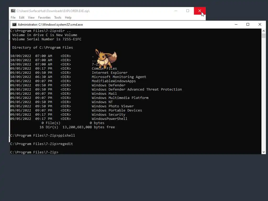268x201 pixels.
Task: Click the Eevee sprite over the console
Action: (x=106, y=59)
